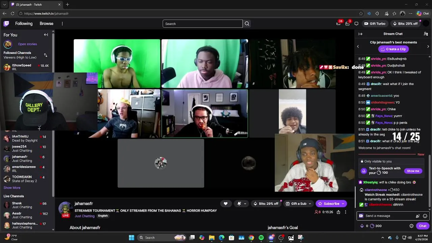Open the Browse tab

(x=47, y=24)
